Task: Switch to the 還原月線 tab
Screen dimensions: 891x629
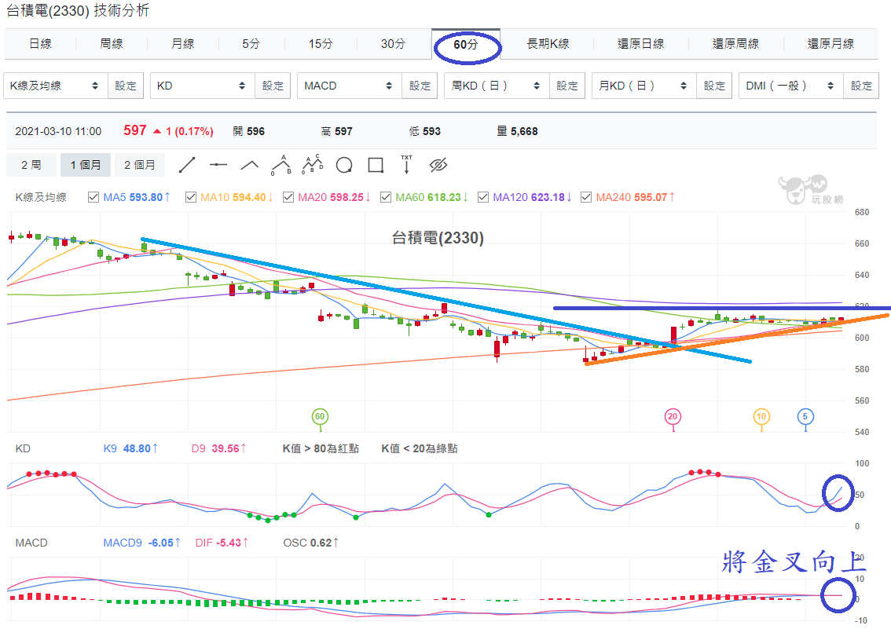Action: tap(830, 44)
